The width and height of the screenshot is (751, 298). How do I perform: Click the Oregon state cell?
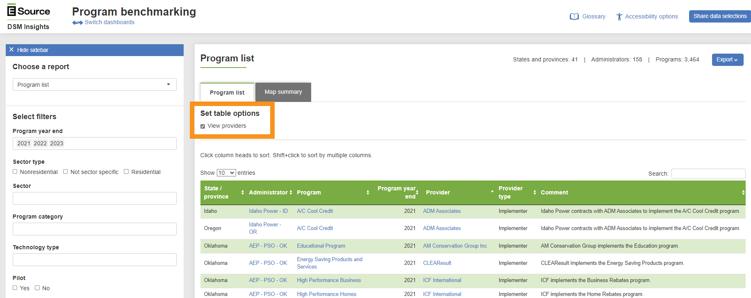(212, 228)
